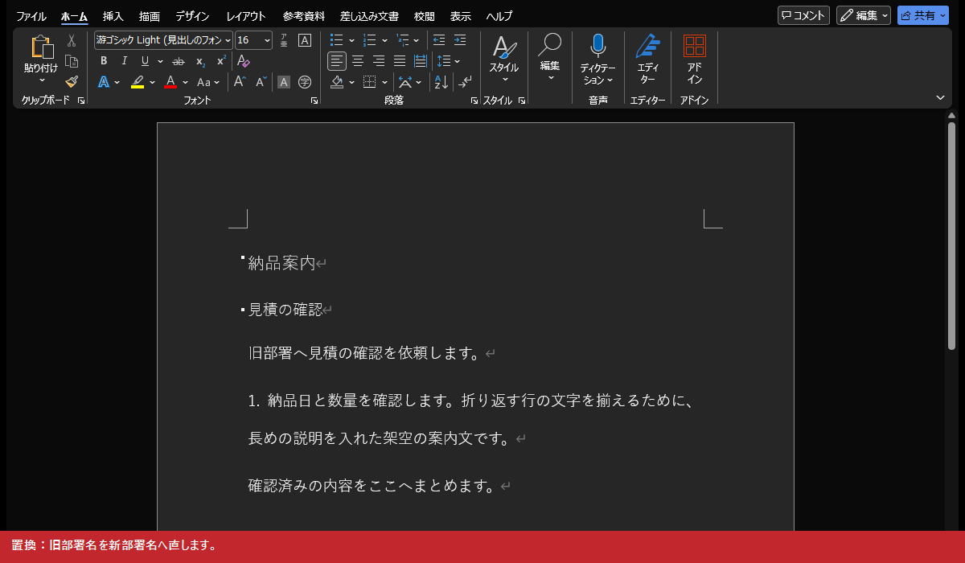This screenshot has height=563, width=965.
Task: Click the Shrink Font size icon
Action: click(261, 82)
